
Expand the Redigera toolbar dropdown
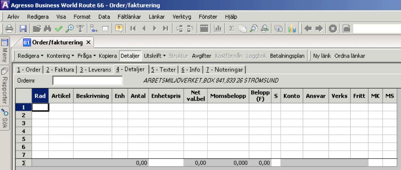tap(30, 56)
